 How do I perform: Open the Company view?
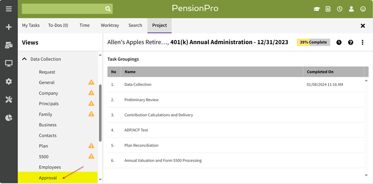coord(49,93)
